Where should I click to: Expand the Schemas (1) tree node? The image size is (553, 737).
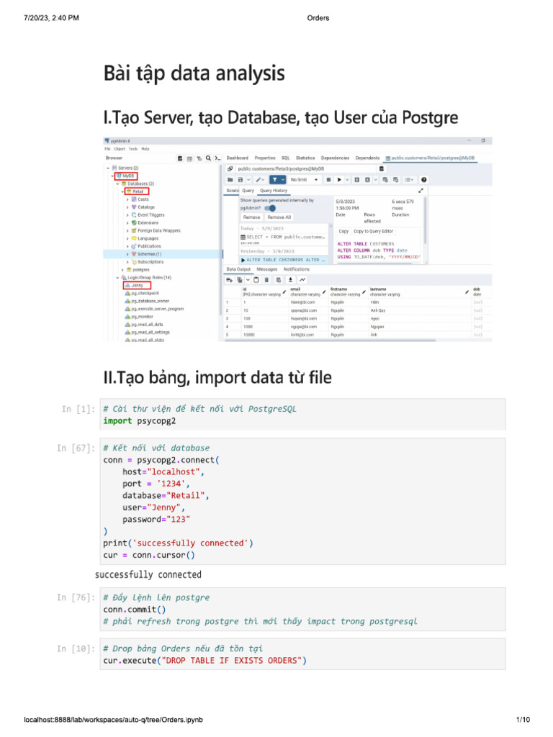(127, 254)
